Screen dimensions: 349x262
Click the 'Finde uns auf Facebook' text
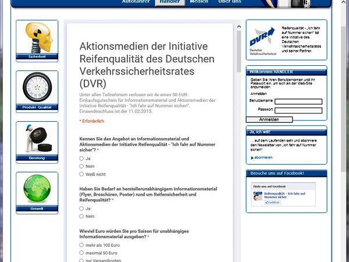pyautogui.click(x=269, y=186)
